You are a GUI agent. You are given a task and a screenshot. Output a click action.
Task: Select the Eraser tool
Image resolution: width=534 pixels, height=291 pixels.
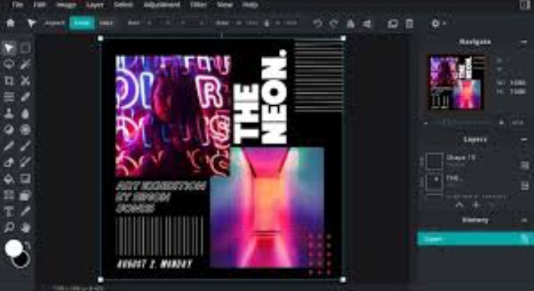pos(8,162)
